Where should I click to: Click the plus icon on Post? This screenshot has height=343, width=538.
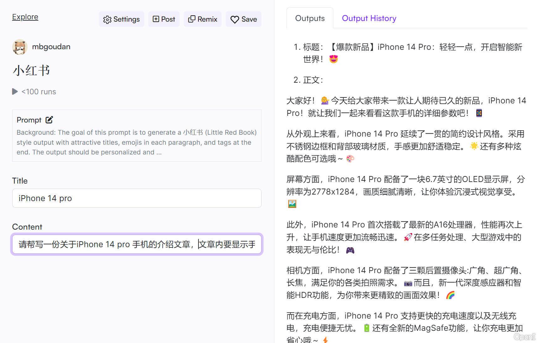point(156,19)
